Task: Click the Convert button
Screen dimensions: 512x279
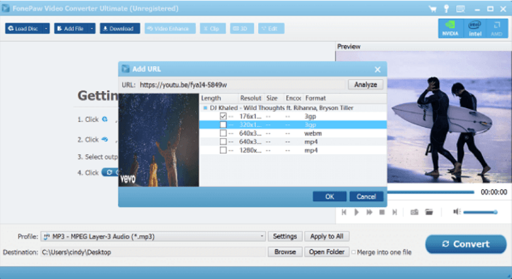Action: (x=466, y=244)
